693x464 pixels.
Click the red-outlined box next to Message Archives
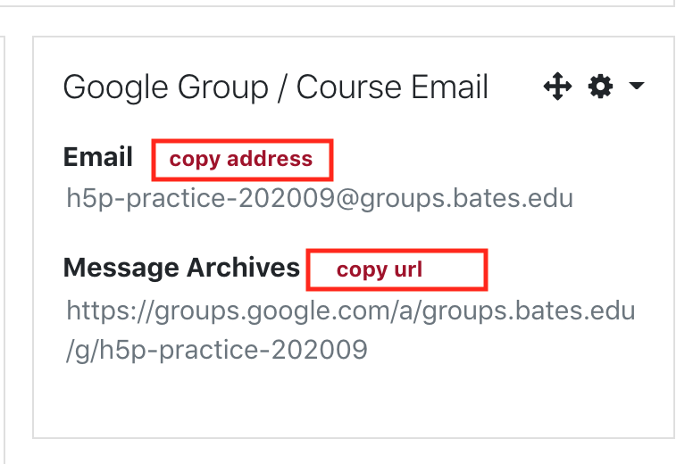coord(397,269)
